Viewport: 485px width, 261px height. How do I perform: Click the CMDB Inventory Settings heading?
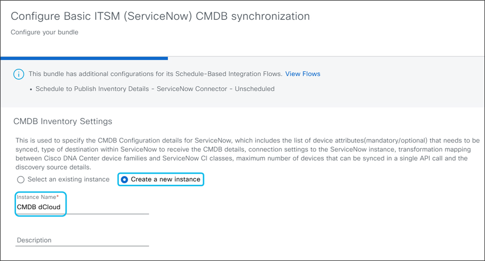[x=63, y=121]
